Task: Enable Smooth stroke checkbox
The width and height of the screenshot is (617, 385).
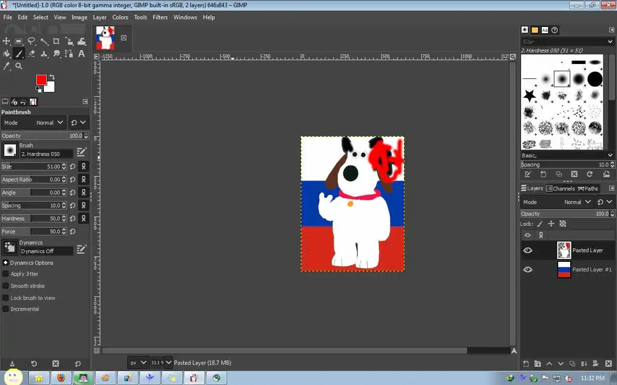Action: [6, 286]
